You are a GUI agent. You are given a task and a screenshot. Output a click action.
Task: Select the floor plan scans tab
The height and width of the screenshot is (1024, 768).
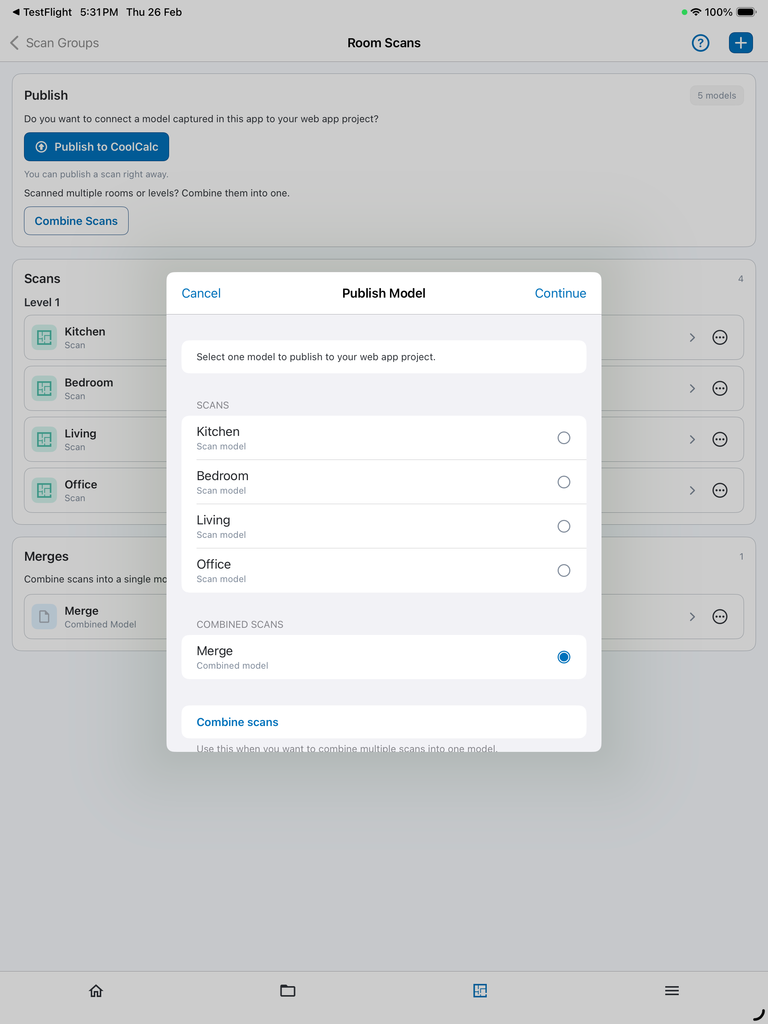(480, 991)
